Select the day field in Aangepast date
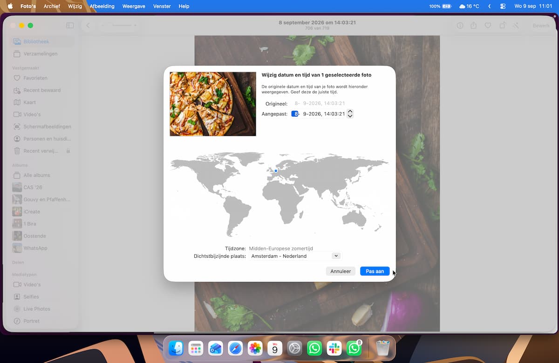Screen dimensions: 559x363 coord(295,114)
